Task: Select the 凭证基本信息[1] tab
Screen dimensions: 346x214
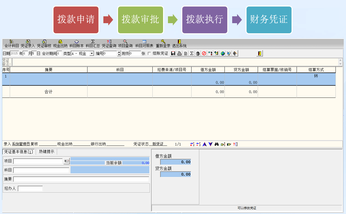Action: click(x=19, y=152)
